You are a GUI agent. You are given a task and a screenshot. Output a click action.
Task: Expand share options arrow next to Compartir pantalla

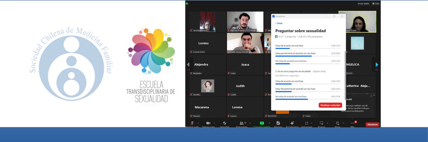point(269,123)
